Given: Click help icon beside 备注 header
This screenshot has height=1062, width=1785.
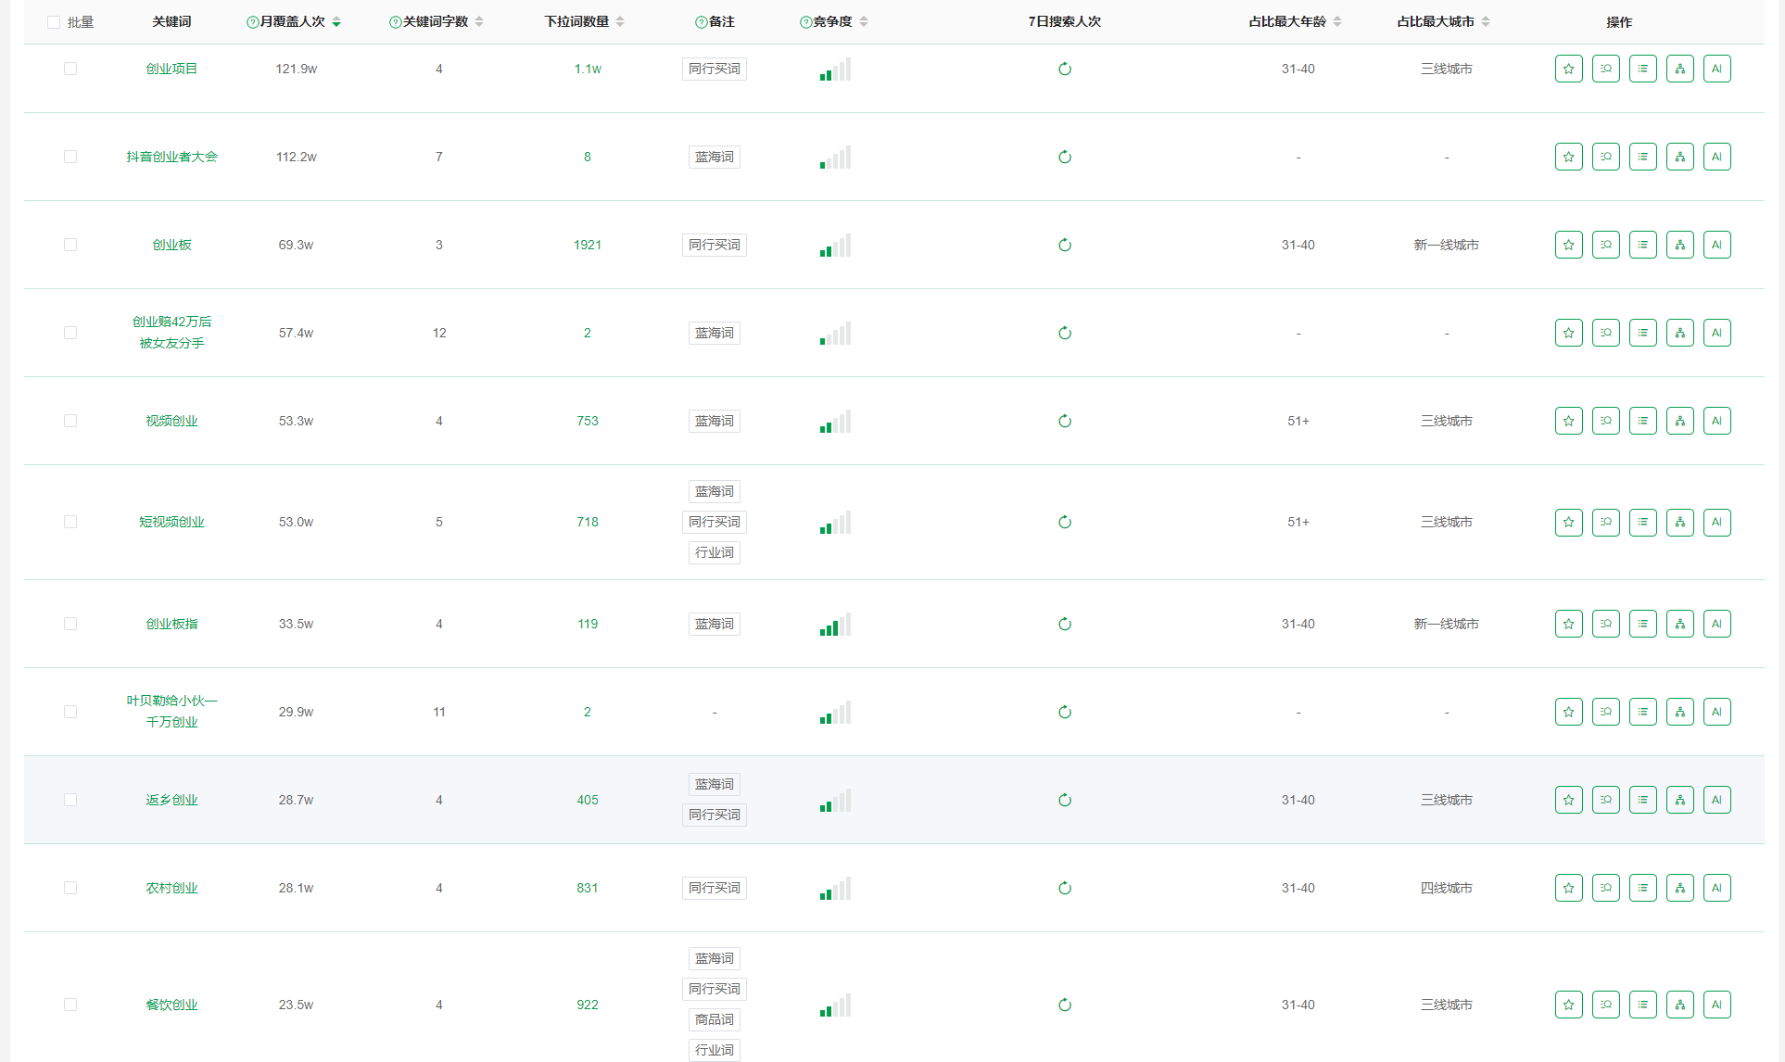Looking at the screenshot, I should point(701,22).
